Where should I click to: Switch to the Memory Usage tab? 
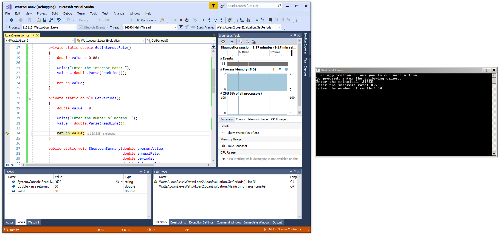click(x=258, y=119)
